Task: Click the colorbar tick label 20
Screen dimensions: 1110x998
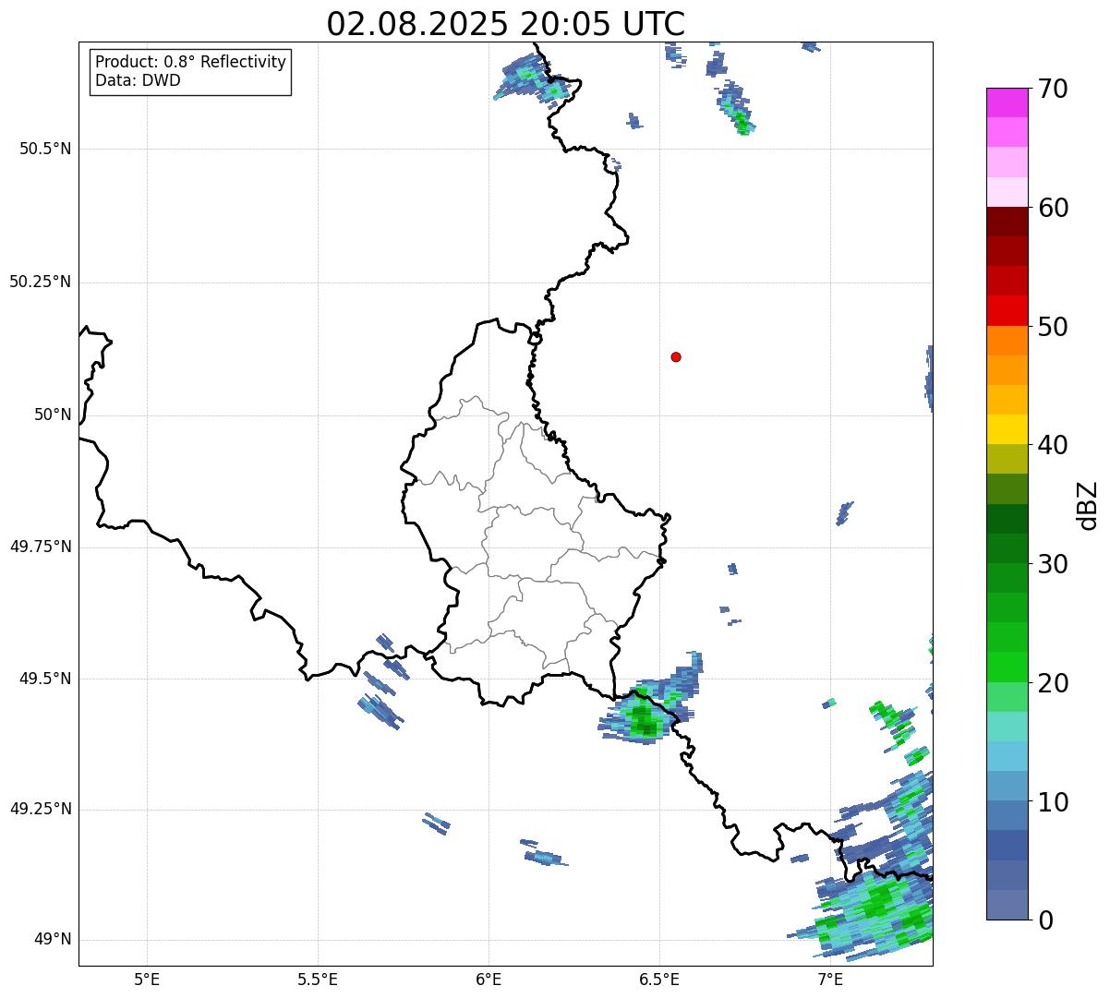Action: coord(1053,683)
